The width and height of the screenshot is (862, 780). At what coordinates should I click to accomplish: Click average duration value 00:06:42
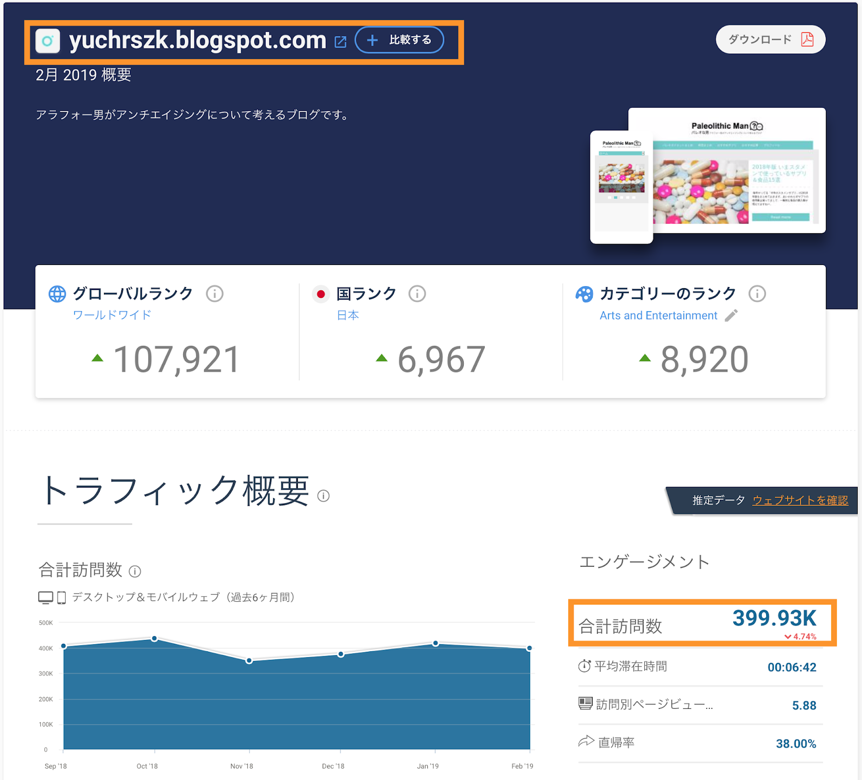(x=792, y=667)
